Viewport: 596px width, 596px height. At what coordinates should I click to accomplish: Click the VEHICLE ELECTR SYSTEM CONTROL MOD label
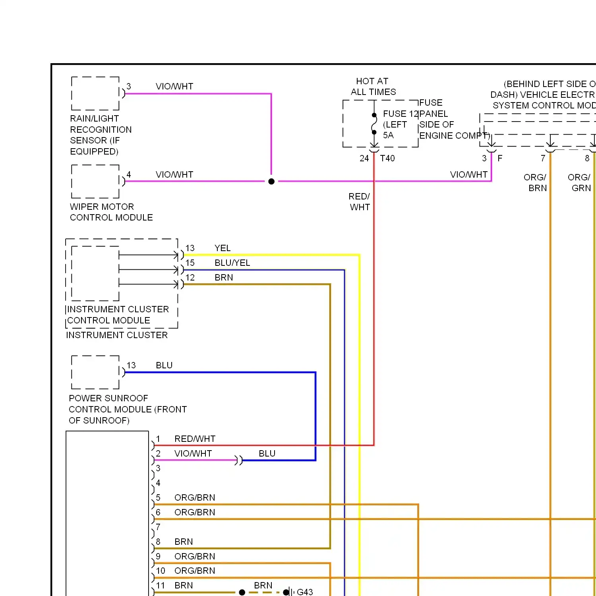point(543,95)
